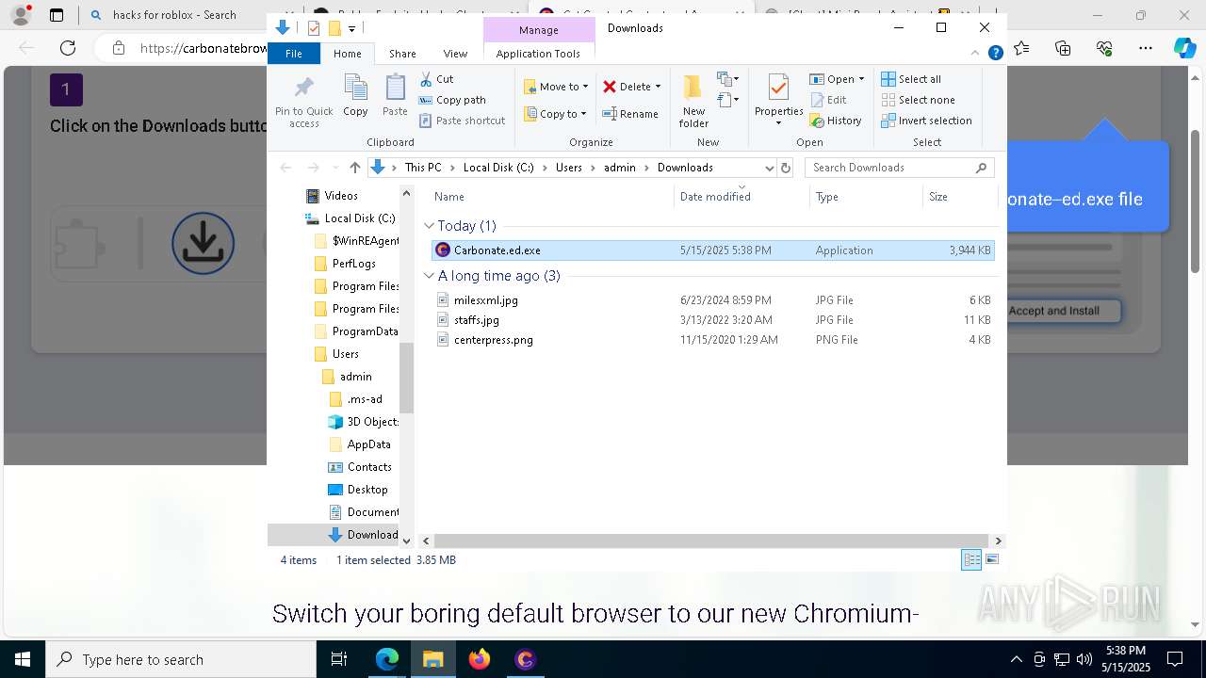This screenshot has width=1206, height=678.
Task: Click Paste shortcut in ribbon
Action: [462, 121]
